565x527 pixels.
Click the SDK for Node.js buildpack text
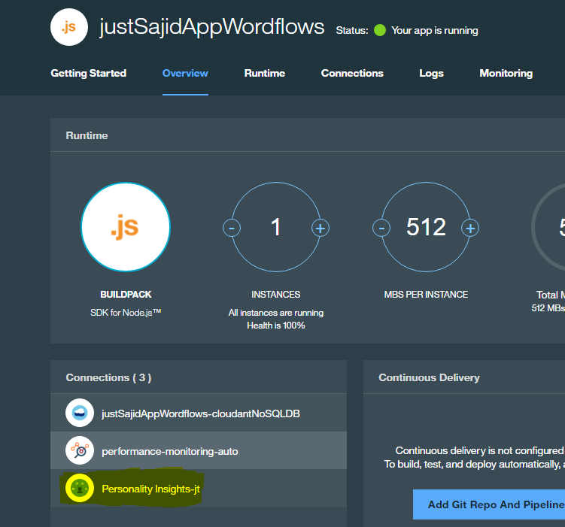point(126,313)
